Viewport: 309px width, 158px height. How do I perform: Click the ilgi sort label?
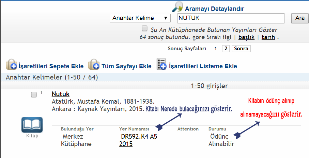[227, 37]
